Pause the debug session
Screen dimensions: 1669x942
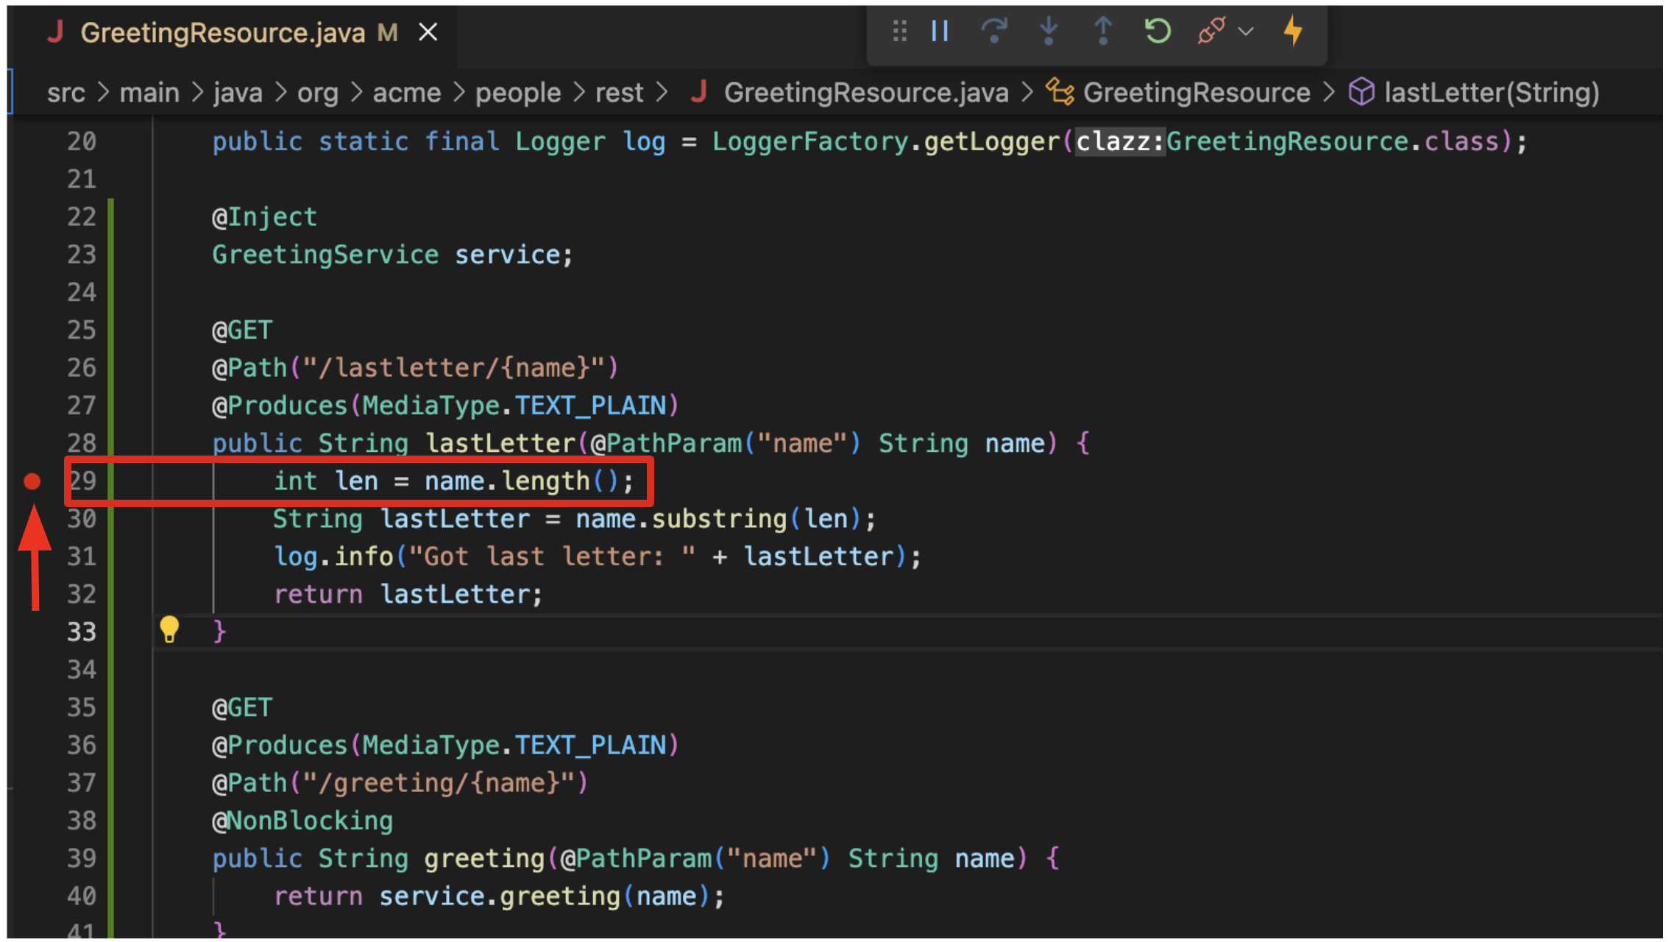coord(940,31)
